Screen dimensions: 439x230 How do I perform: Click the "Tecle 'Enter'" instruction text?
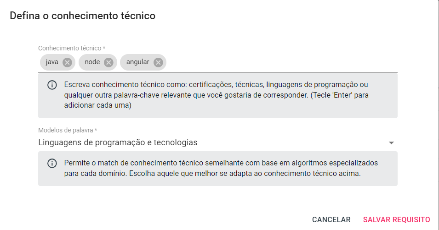tap(342, 95)
